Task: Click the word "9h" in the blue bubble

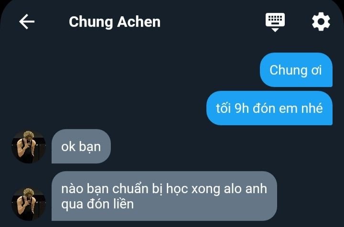Action: pyautogui.click(x=242, y=108)
